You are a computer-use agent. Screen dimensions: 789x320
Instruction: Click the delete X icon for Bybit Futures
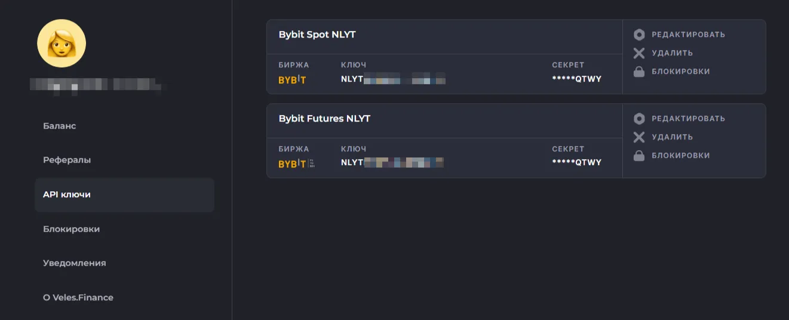click(x=639, y=137)
